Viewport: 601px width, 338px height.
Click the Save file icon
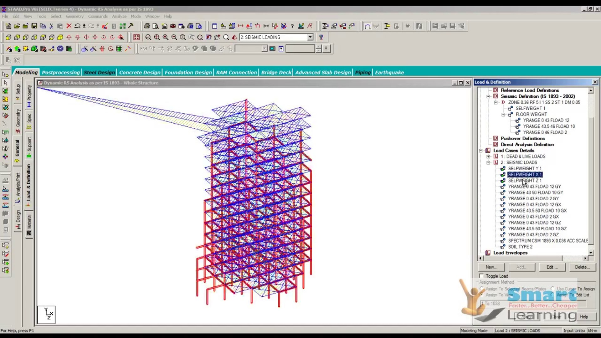click(x=34, y=26)
